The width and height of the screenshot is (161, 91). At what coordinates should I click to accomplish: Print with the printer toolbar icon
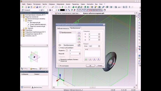39,7
